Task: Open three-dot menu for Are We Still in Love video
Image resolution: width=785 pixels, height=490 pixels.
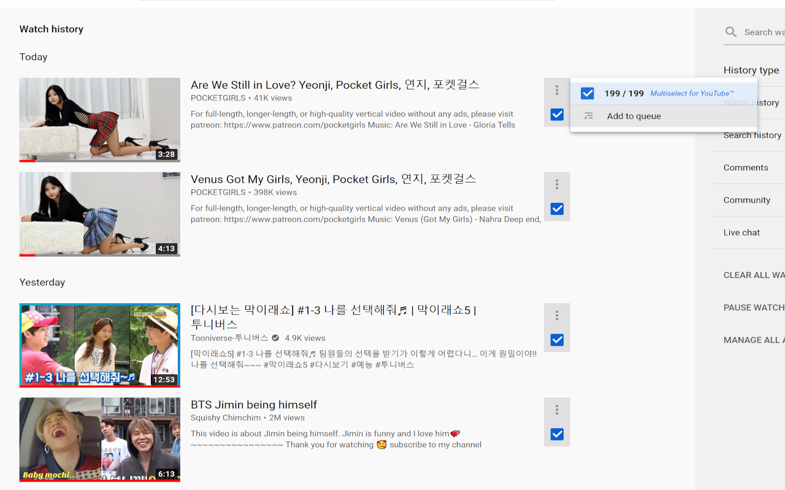Action: point(557,90)
